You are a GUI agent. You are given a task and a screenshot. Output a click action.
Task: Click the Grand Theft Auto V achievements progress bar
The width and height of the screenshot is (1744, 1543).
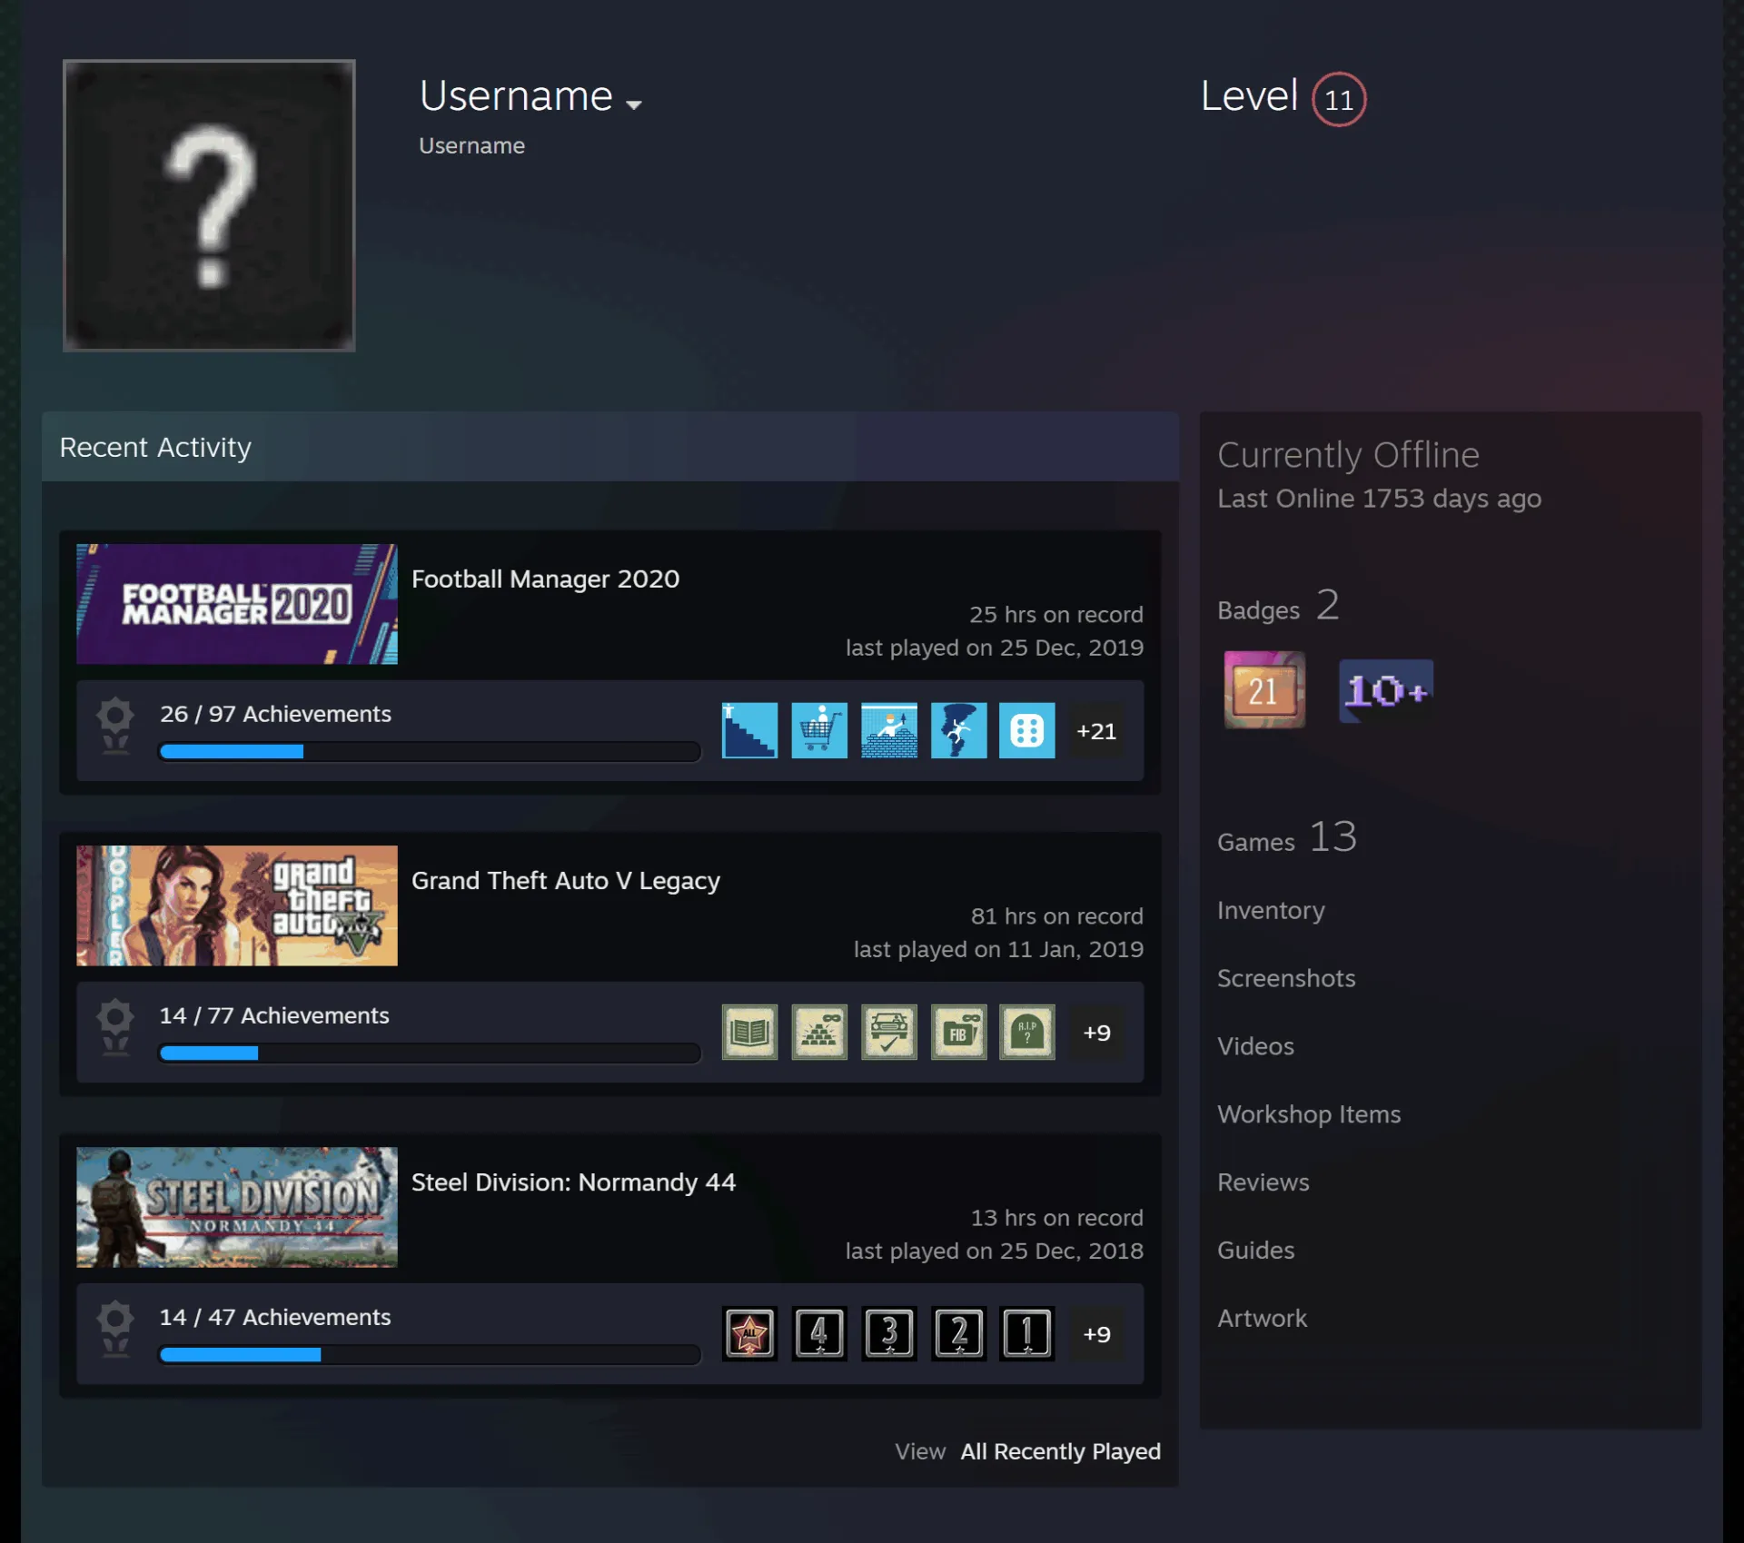pyautogui.click(x=430, y=1053)
